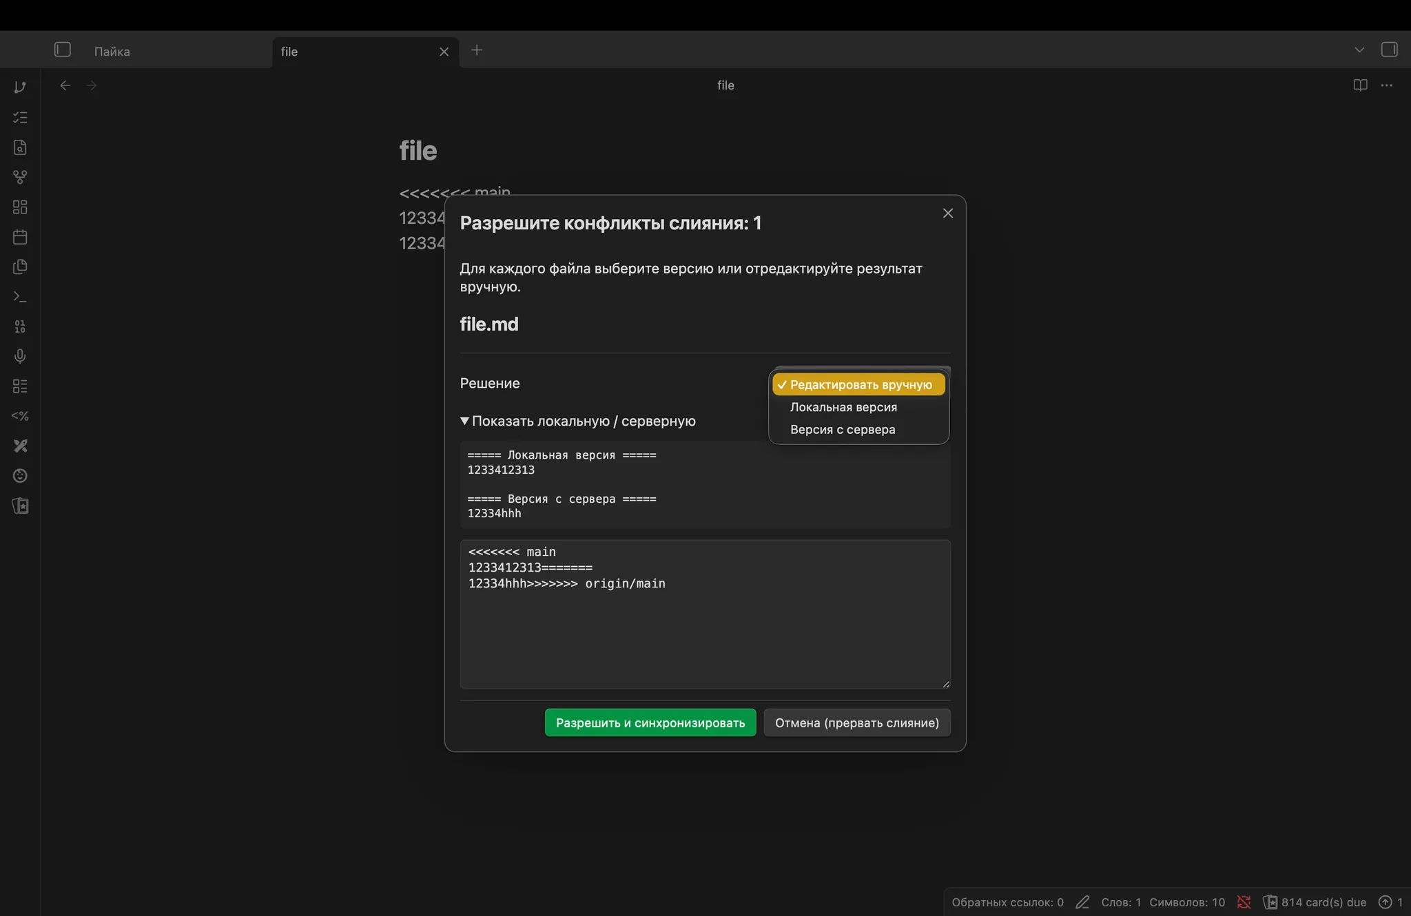The image size is (1411, 916).
Task: Click the list layout ribbon icon
Action: click(20, 386)
